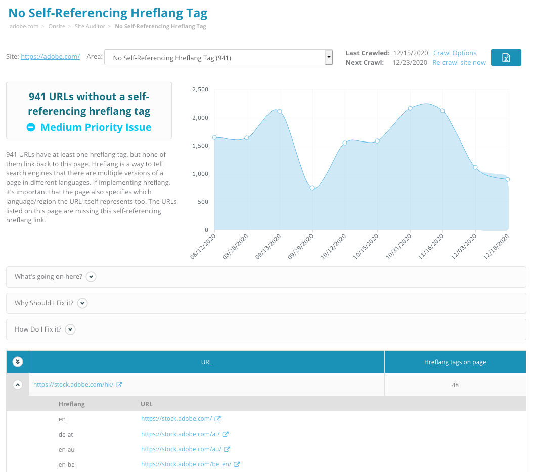This screenshot has height=472, width=533.
Task: Navigate to Site Auditor via the breadcrumb
Action: 90,26
